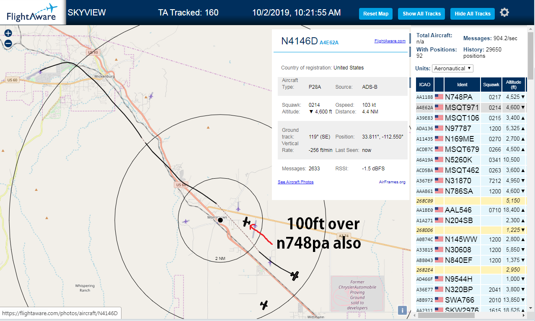Select N31870 aircraft row
The height and width of the screenshot is (321, 535).
pyautogui.click(x=471, y=180)
